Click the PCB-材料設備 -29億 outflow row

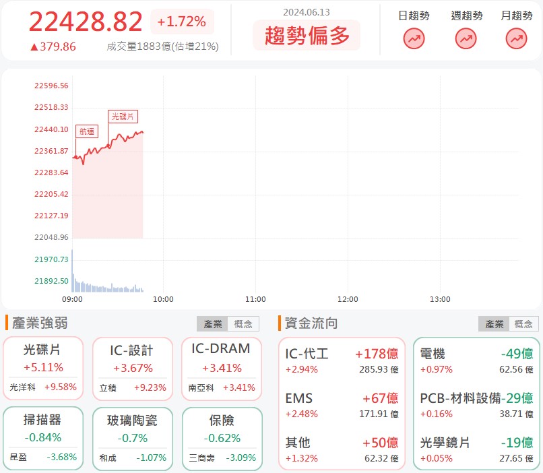pyautogui.click(x=476, y=406)
